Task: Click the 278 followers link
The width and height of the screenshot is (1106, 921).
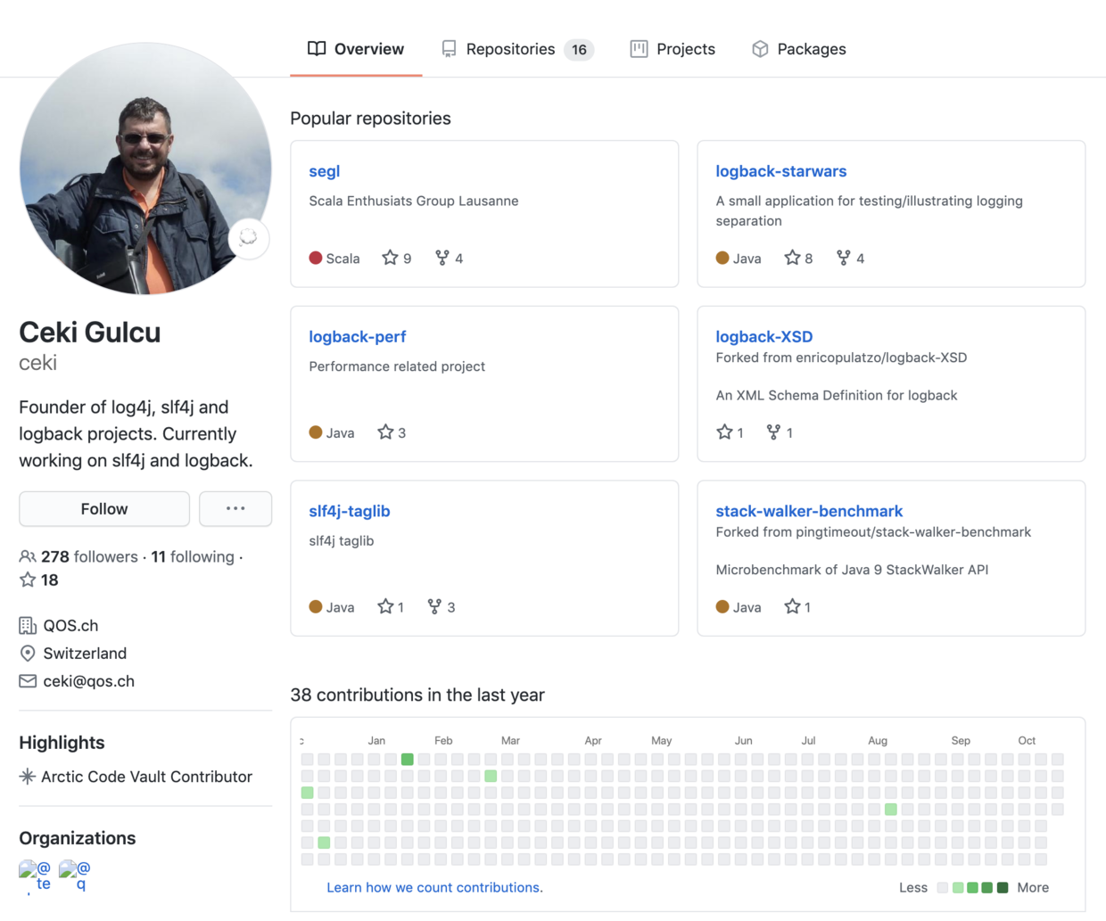Action: click(x=89, y=556)
